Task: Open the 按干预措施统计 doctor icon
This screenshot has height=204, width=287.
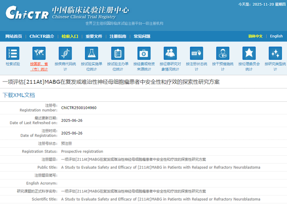Action: pyautogui.click(x=223, y=54)
